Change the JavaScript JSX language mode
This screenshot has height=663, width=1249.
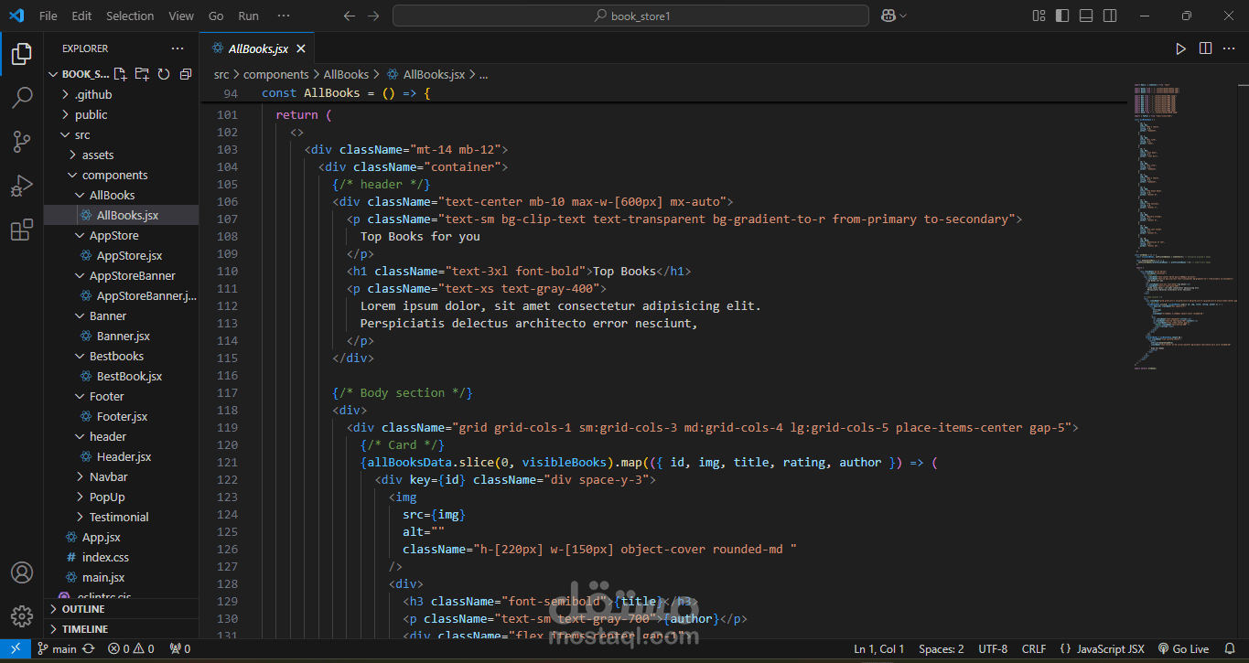pyautogui.click(x=1110, y=649)
